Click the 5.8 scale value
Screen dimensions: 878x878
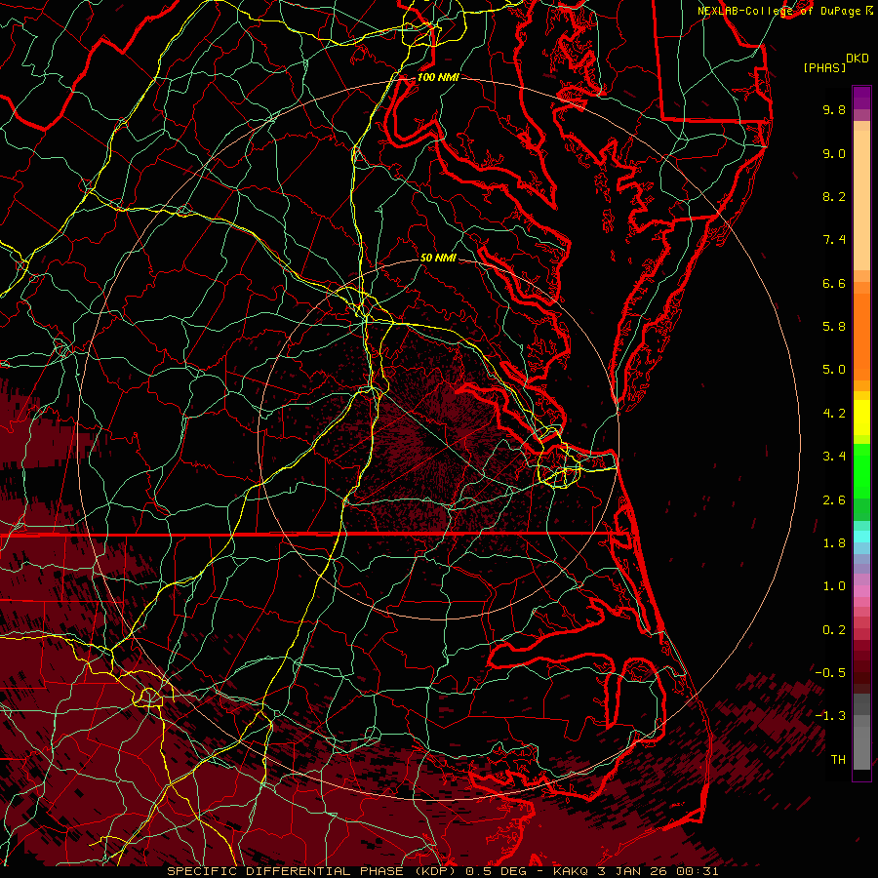coord(834,327)
